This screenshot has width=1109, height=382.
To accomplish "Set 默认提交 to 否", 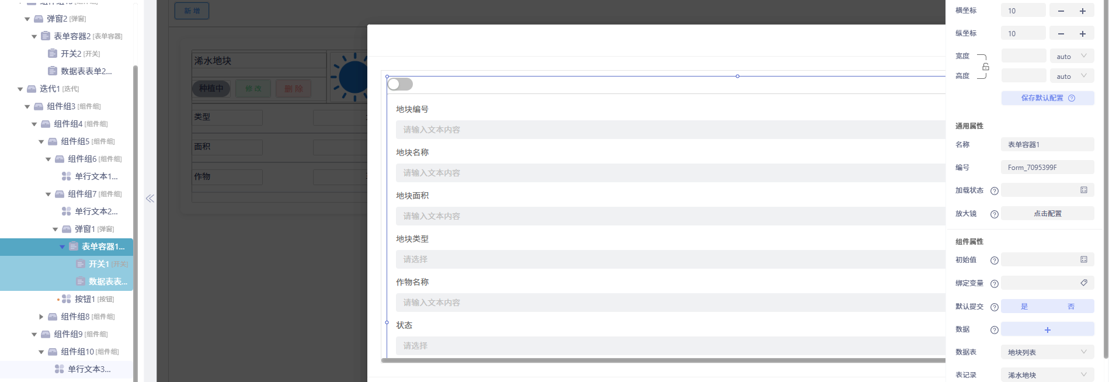I will [x=1070, y=307].
